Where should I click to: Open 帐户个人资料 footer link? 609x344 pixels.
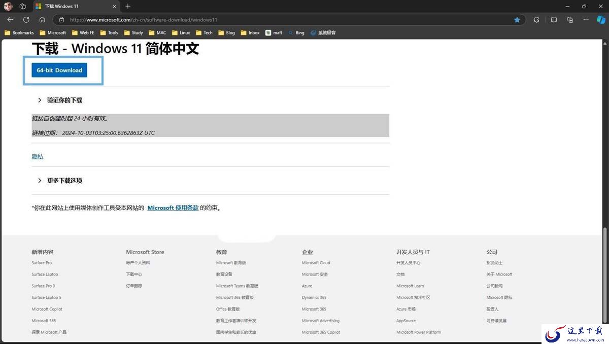[138, 263]
